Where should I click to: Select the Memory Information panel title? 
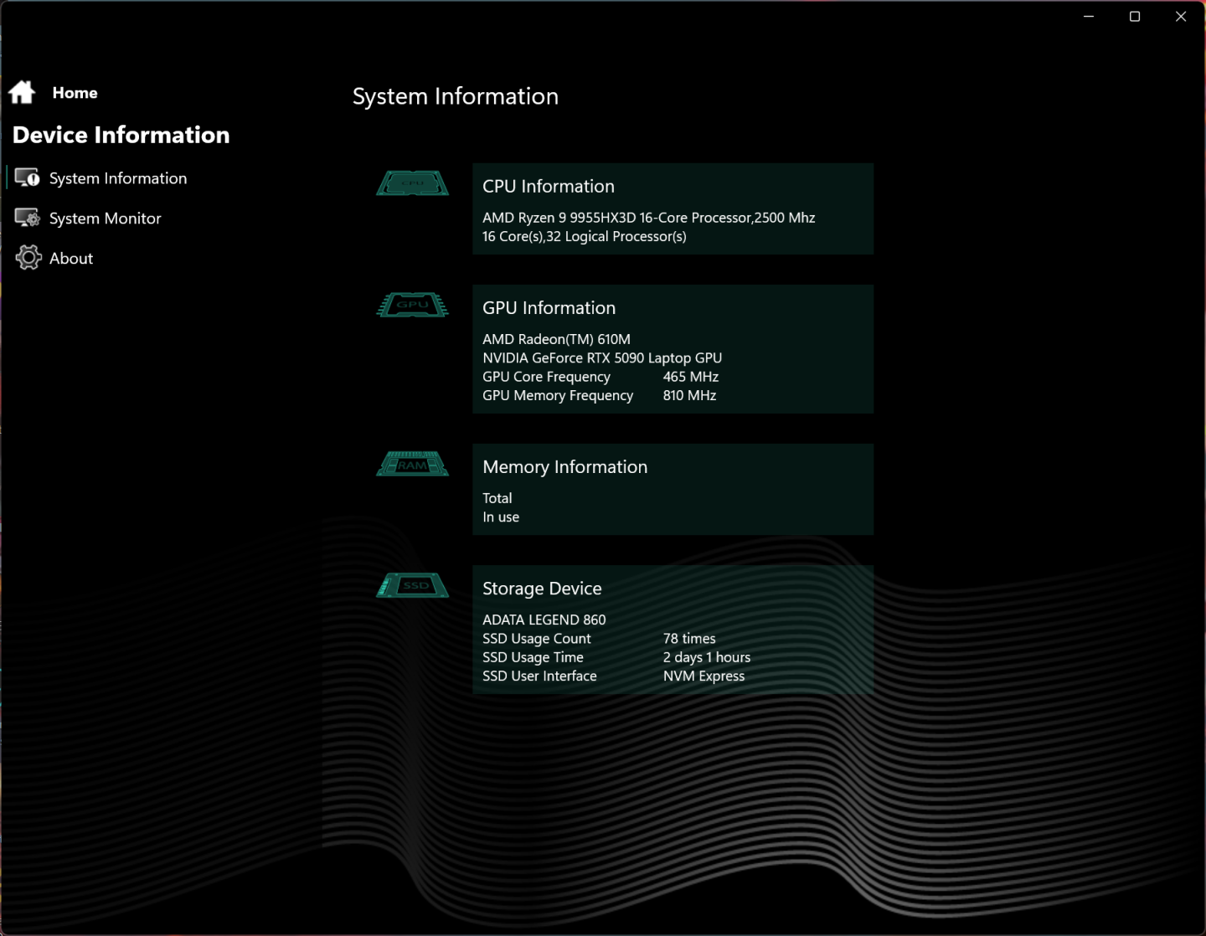564,467
